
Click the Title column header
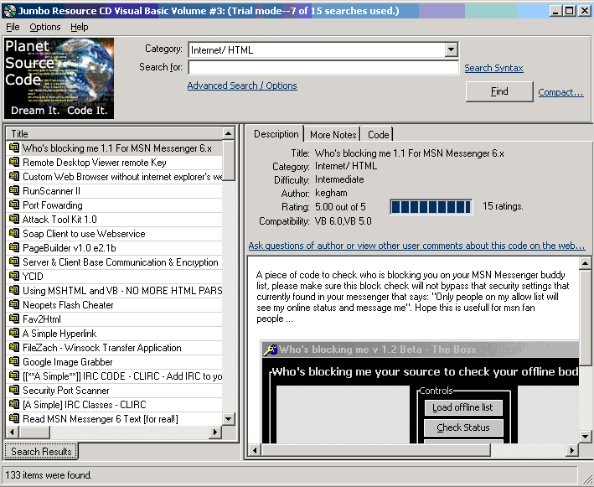click(x=115, y=134)
